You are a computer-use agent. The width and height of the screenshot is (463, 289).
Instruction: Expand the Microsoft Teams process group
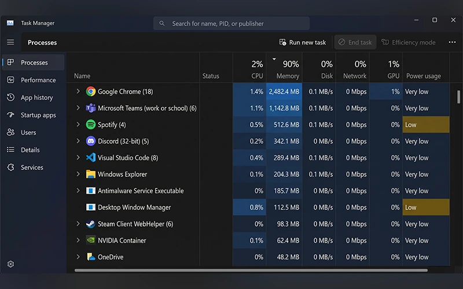78,108
